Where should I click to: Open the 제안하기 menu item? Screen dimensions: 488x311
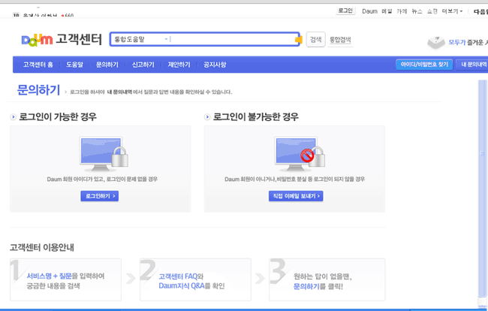pyautogui.click(x=179, y=65)
